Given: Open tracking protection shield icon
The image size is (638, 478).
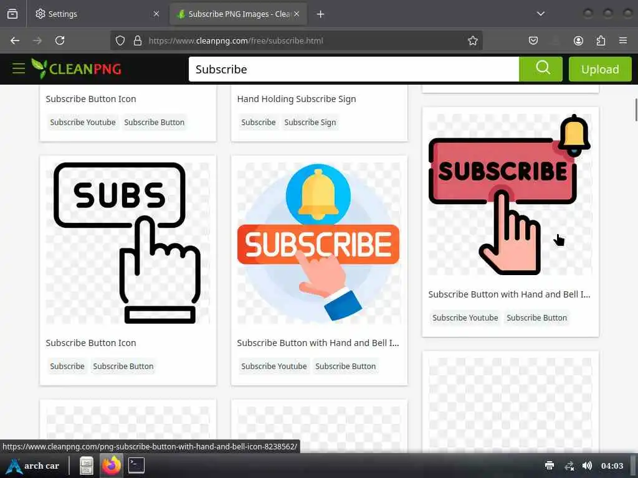Looking at the screenshot, I should (x=120, y=40).
